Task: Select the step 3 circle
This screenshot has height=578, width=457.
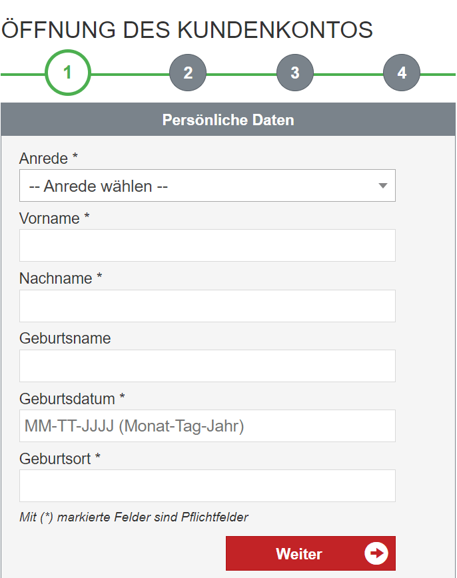Action: pyautogui.click(x=295, y=73)
